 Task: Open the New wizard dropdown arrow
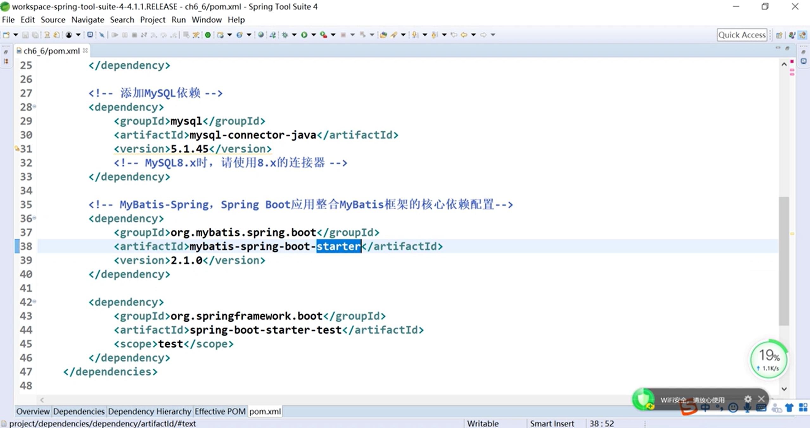tap(16, 35)
